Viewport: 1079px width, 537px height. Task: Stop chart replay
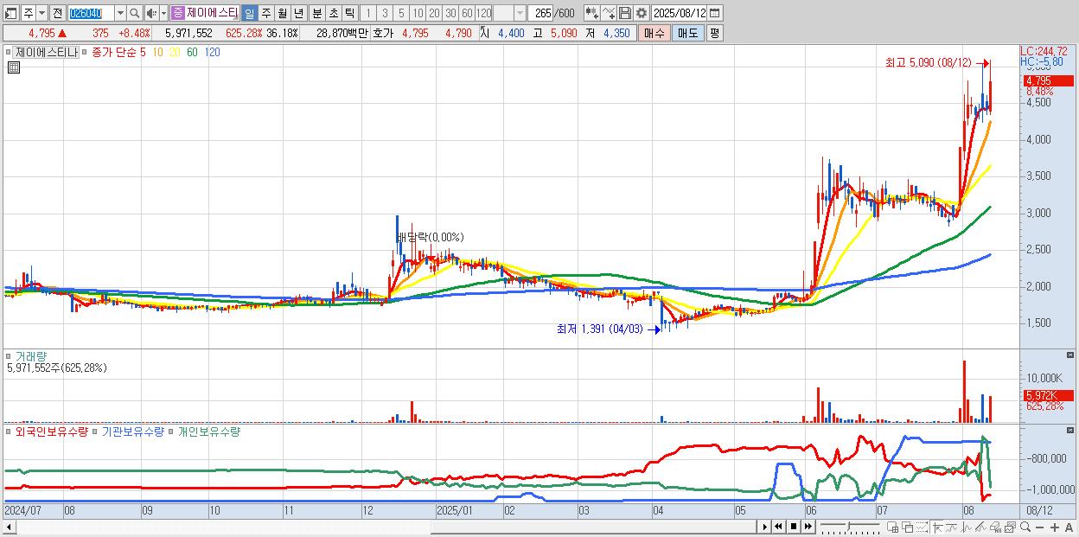[794, 527]
